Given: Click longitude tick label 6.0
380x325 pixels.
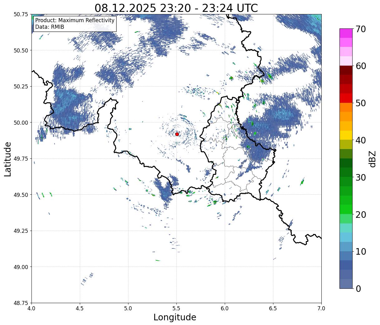Looking at the screenshot, I should 225,308.
